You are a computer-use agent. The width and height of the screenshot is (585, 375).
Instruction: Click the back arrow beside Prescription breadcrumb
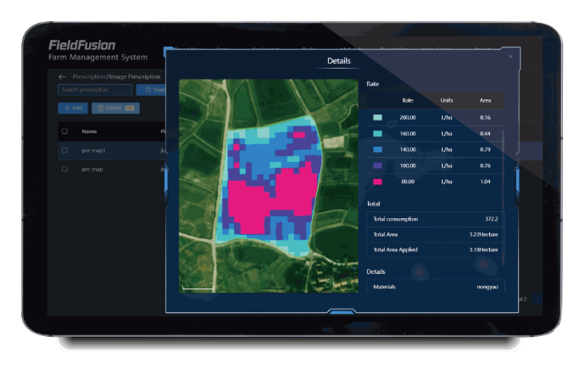(x=62, y=76)
